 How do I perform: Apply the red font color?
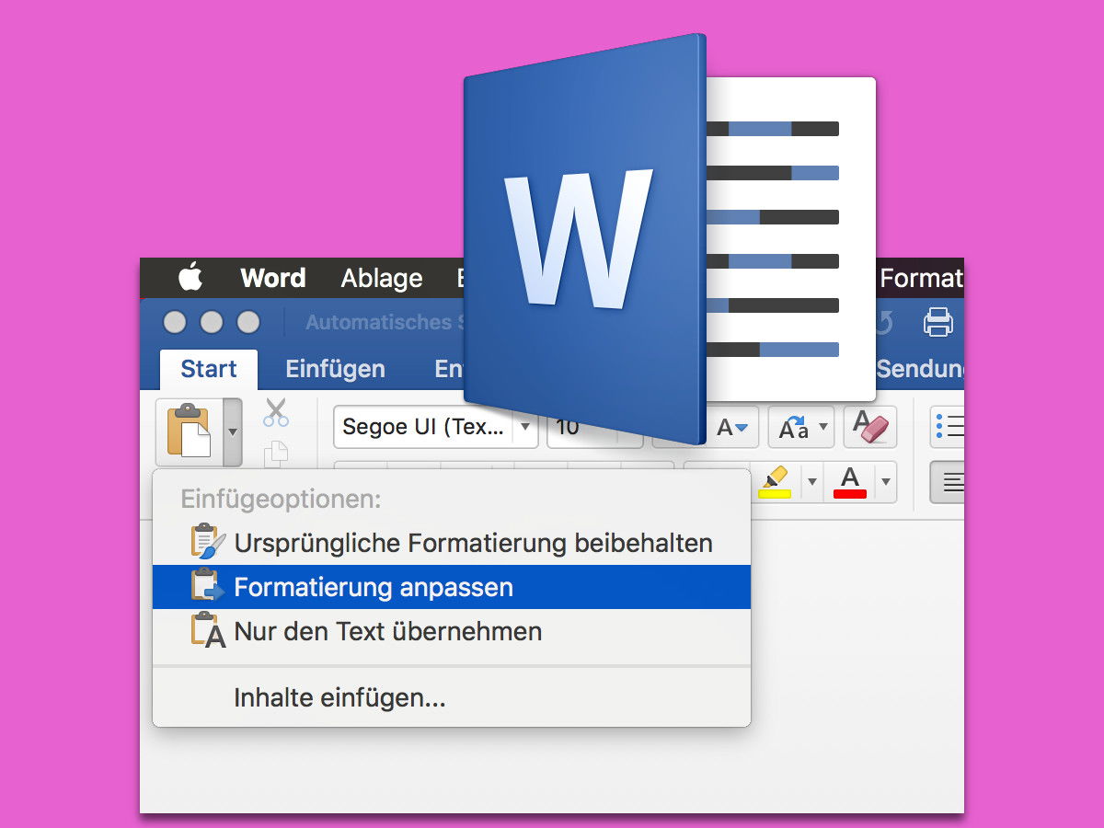[x=849, y=481]
